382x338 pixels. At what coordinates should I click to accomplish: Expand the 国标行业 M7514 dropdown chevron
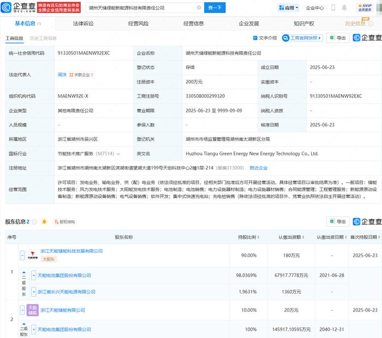[118, 154]
